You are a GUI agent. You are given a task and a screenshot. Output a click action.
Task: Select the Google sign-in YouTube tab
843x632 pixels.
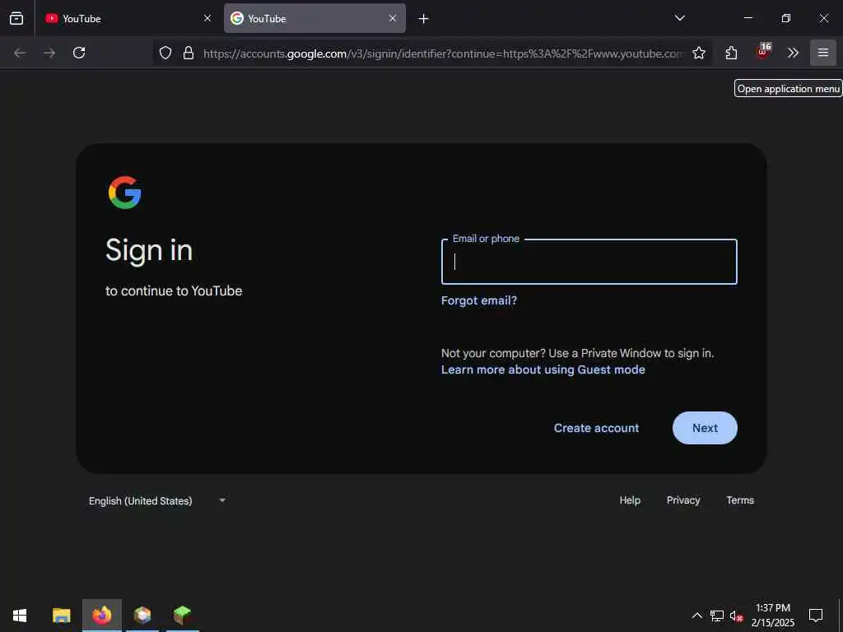point(314,18)
